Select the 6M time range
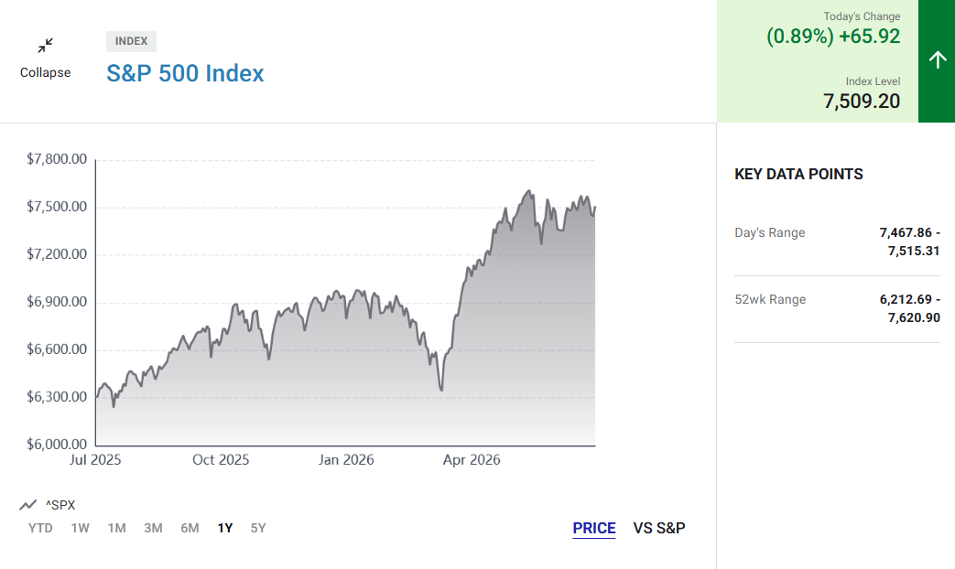 pos(190,528)
